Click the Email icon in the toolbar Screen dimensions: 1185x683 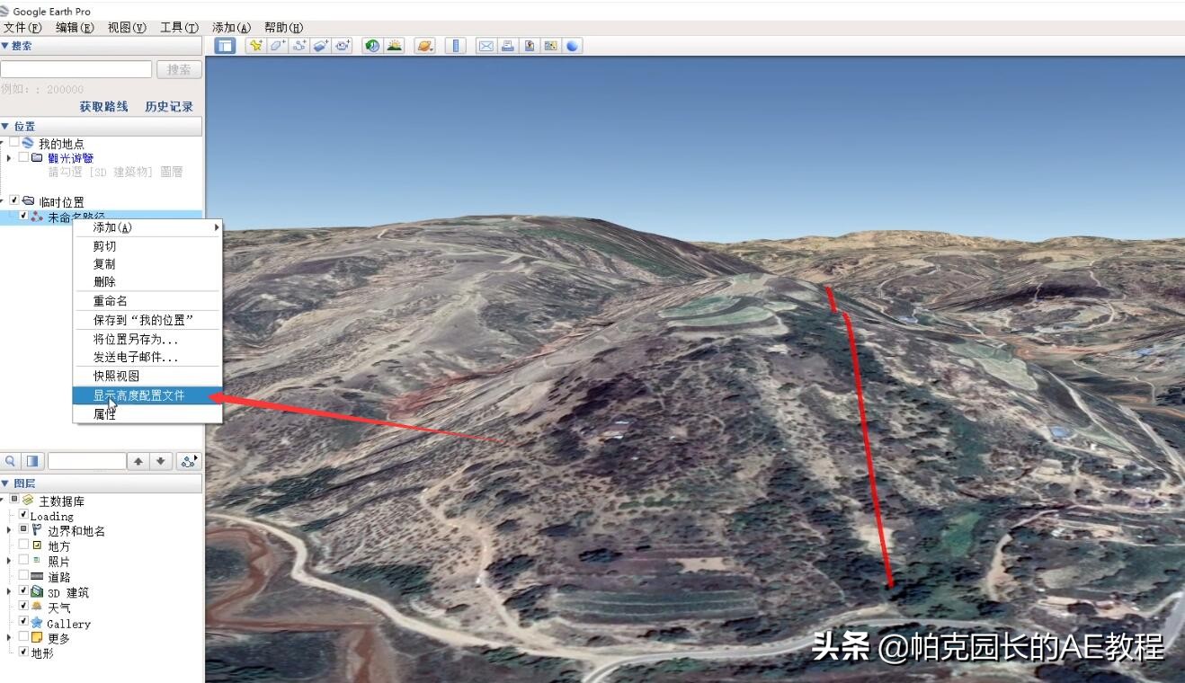pos(486,45)
